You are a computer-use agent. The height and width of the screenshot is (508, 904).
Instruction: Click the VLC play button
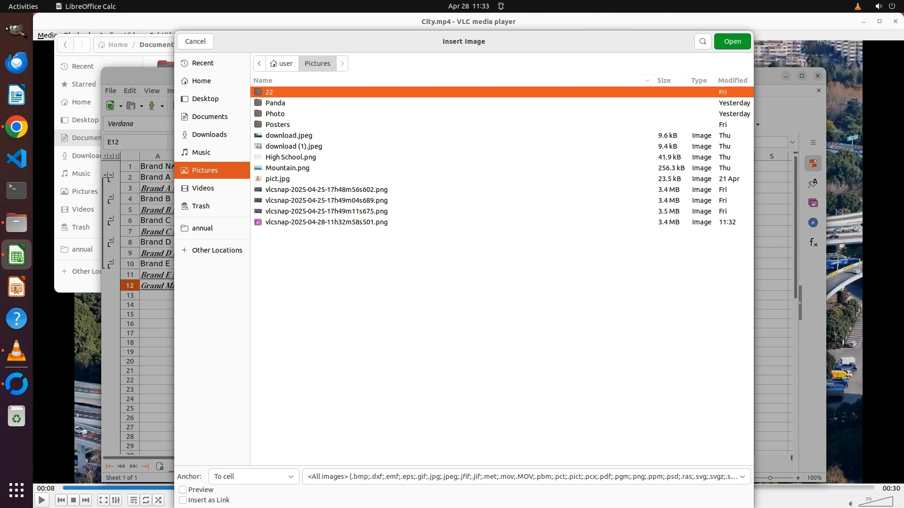[x=41, y=500]
